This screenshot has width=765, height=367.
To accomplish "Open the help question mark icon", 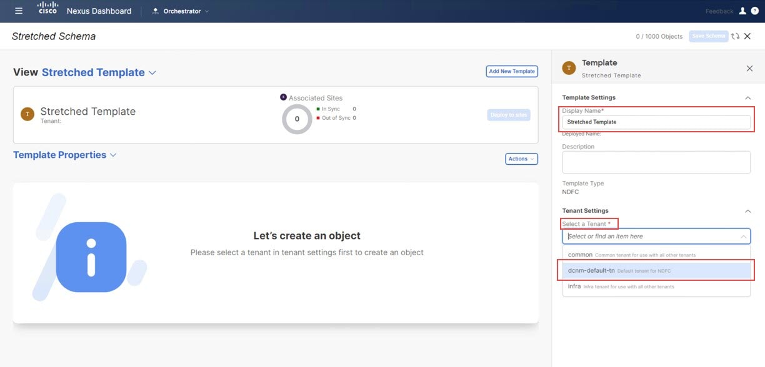I will (754, 11).
